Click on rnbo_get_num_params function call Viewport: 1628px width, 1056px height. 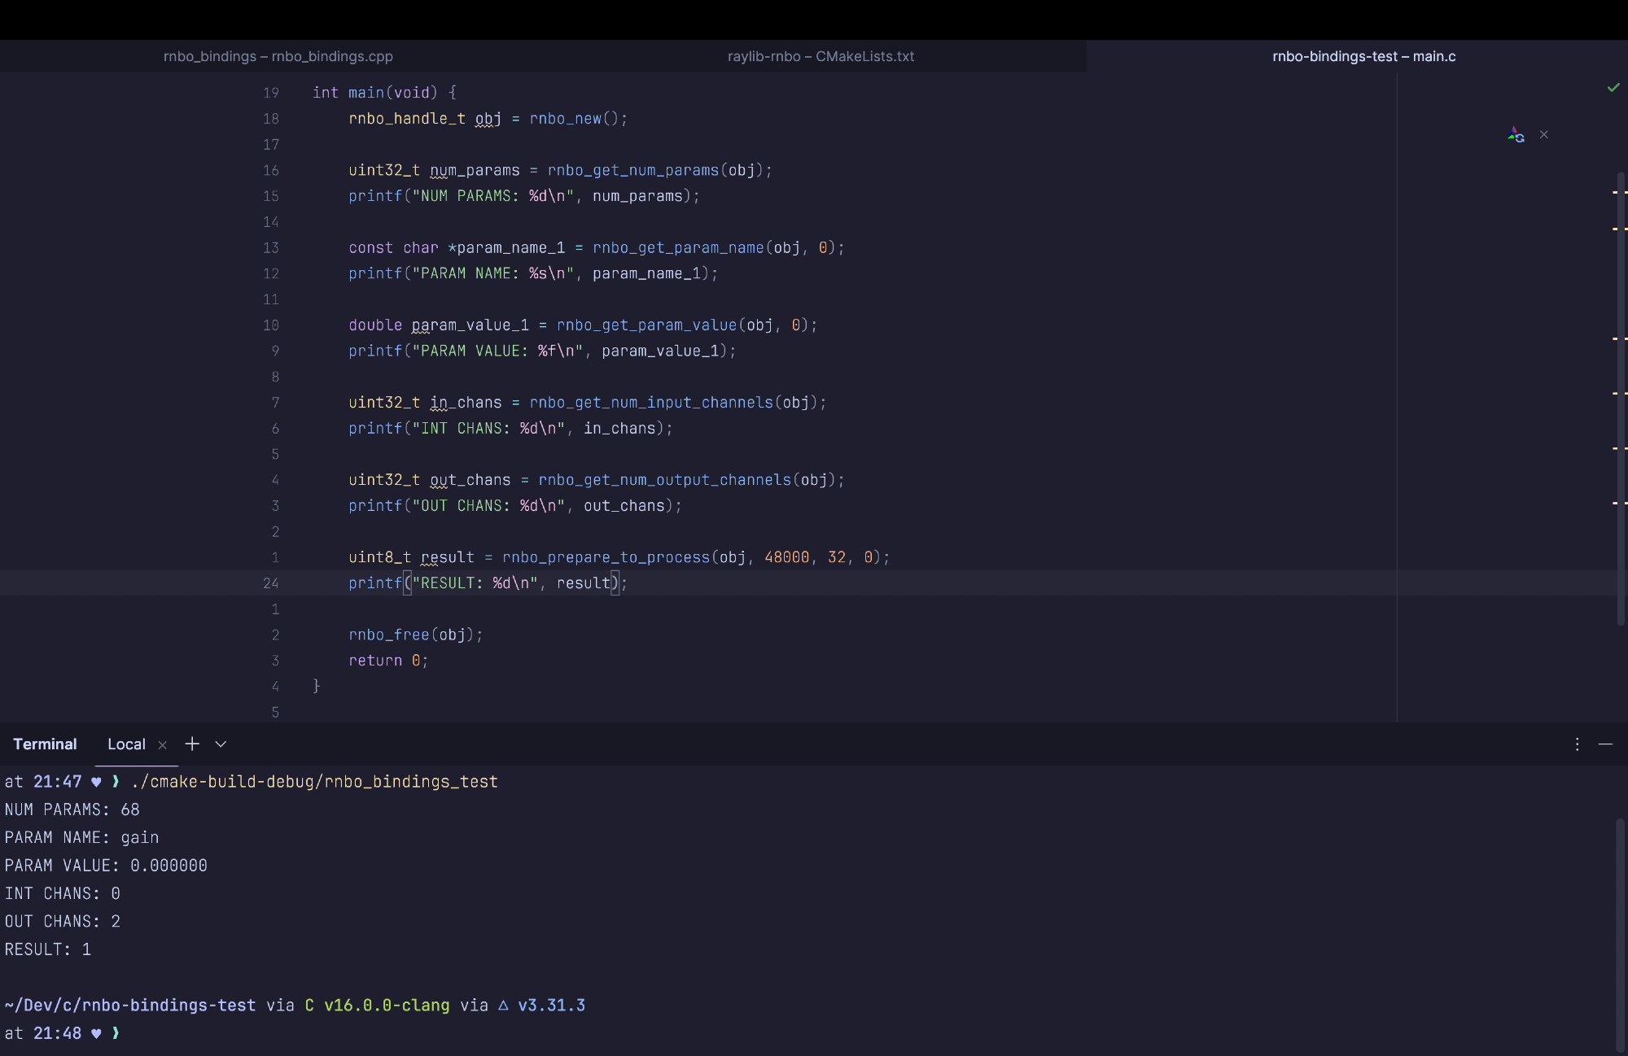click(x=633, y=170)
